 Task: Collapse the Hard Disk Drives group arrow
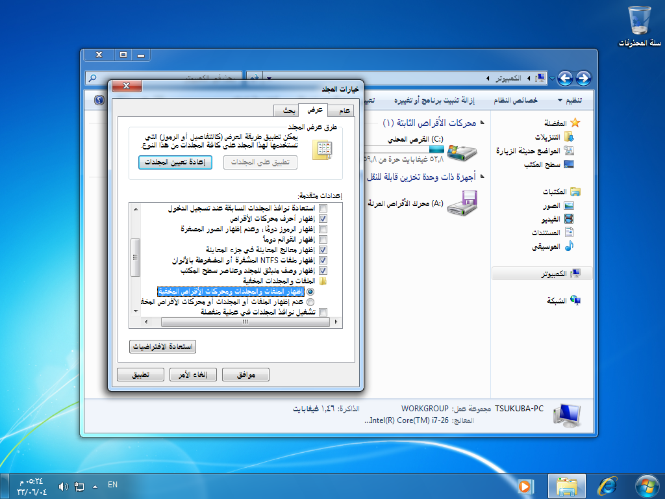click(x=483, y=123)
